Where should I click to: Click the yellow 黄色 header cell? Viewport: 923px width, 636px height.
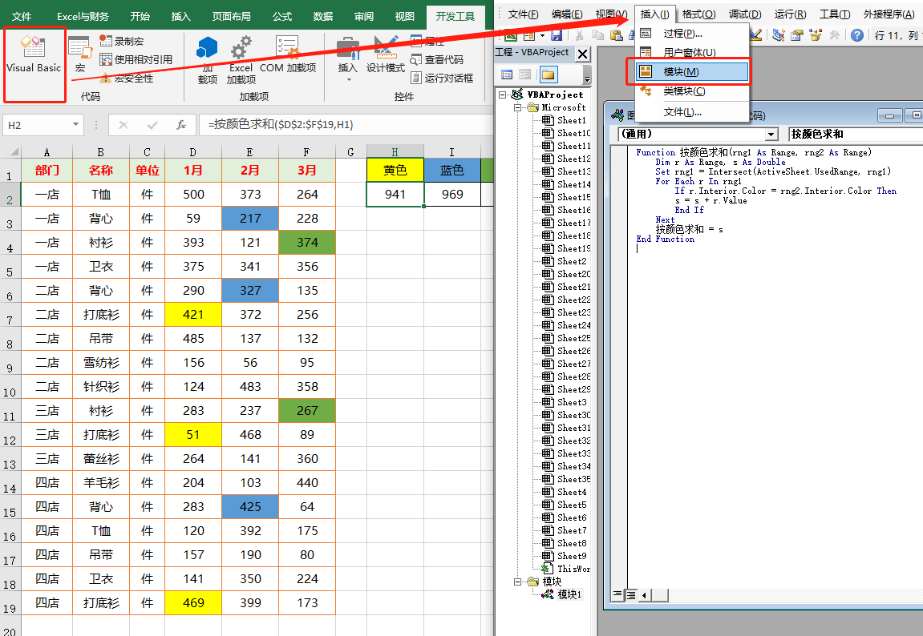tap(395, 170)
